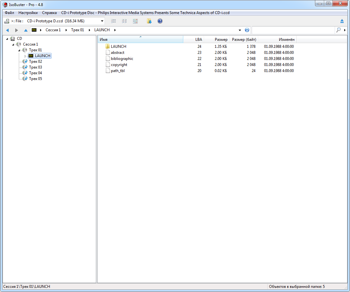The image size is (350, 292).
Task: Click the abstract file icon
Action: coord(108,53)
